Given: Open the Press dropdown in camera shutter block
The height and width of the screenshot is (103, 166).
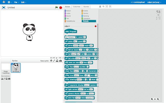Looking at the screenshot, I should (x=91, y=94).
